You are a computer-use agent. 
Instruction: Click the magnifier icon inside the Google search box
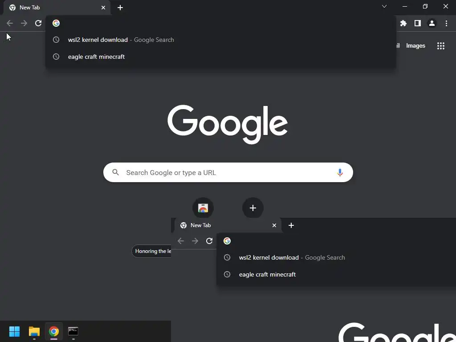click(x=115, y=172)
